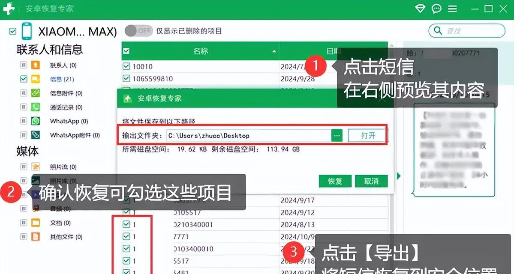
Task: Check the 照片流 (0) checkbox
Action: click(24, 167)
